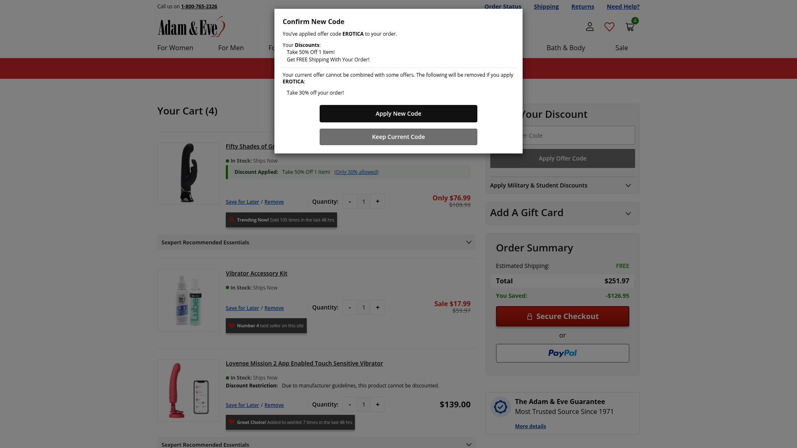Screen dimensions: 797x448
Task: Open the Only 30% allowed link
Action: pos(356,172)
